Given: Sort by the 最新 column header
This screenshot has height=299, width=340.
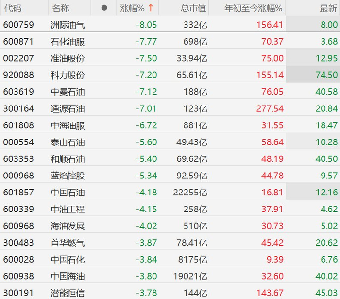Looking at the screenshot, I should [328, 8].
